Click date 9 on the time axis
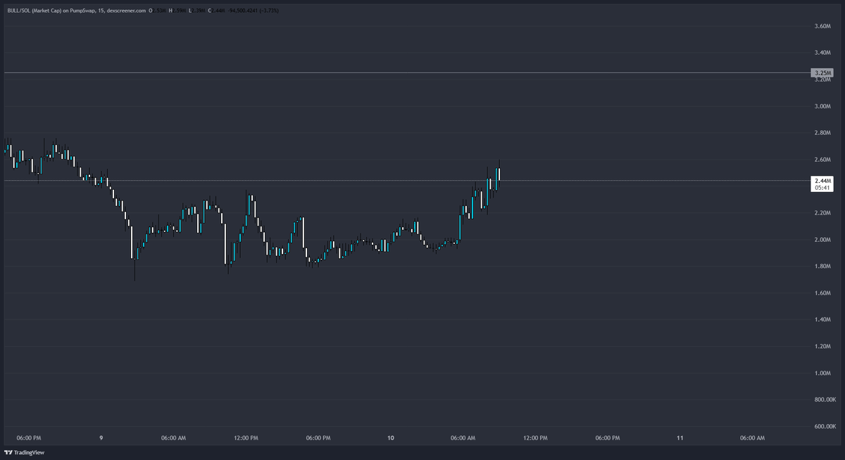This screenshot has height=460, width=845. pos(101,437)
